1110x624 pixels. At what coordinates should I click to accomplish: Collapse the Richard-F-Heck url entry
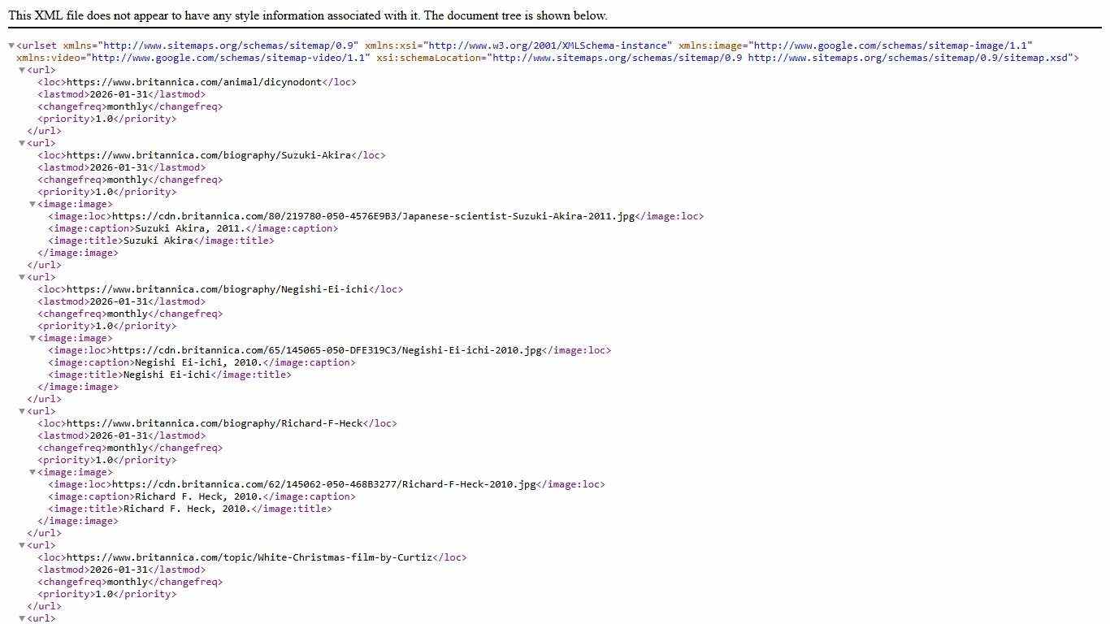click(22, 411)
